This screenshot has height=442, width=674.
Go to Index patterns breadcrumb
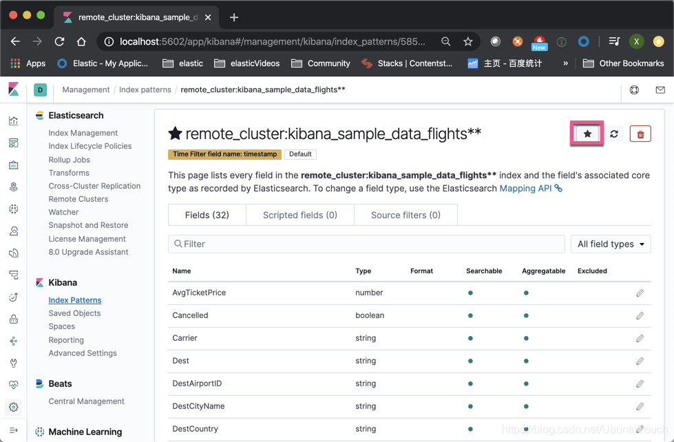point(145,90)
